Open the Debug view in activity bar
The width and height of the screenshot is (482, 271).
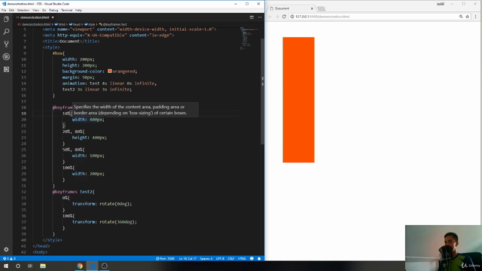[x=6, y=57]
